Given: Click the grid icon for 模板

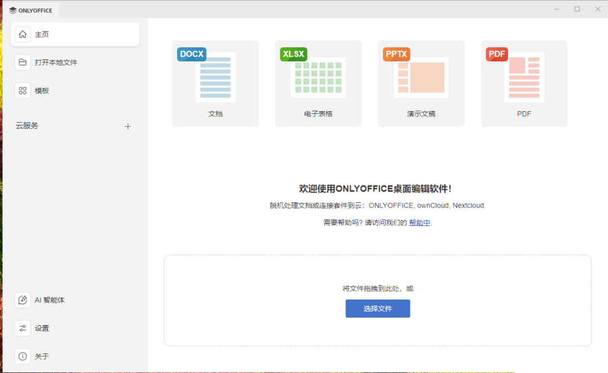Looking at the screenshot, I should (22, 90).
